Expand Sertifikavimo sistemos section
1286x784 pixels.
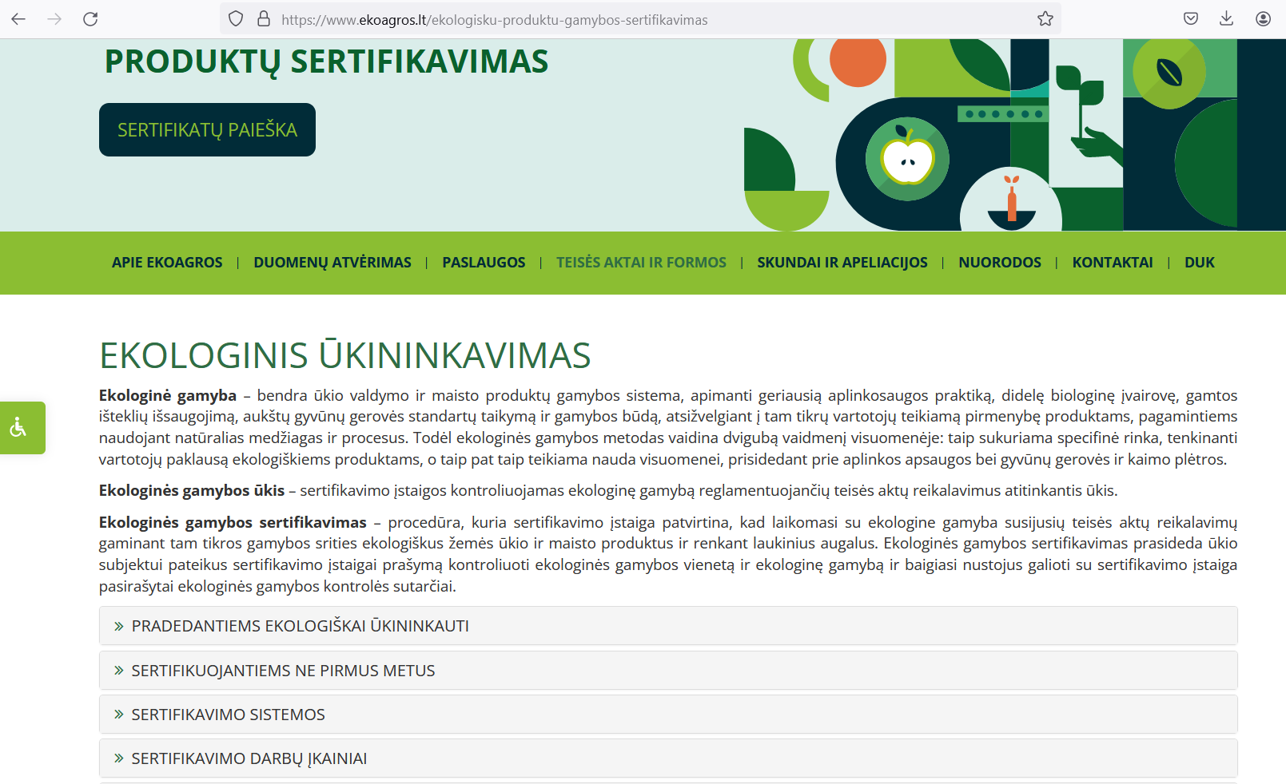(668, 715)
